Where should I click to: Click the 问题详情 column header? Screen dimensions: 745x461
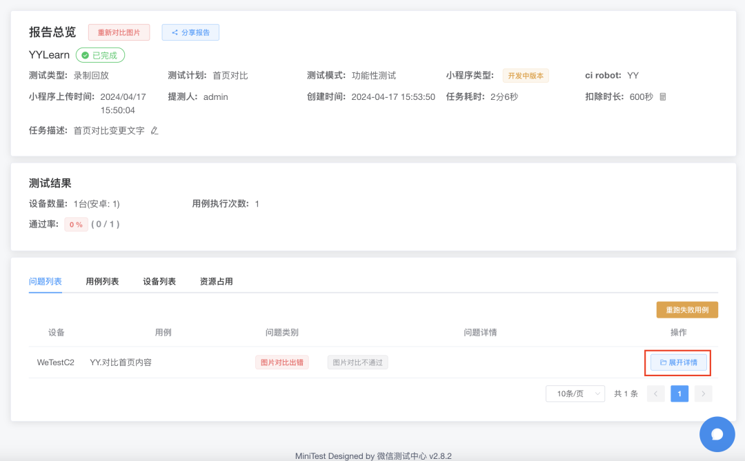point(480,332)
